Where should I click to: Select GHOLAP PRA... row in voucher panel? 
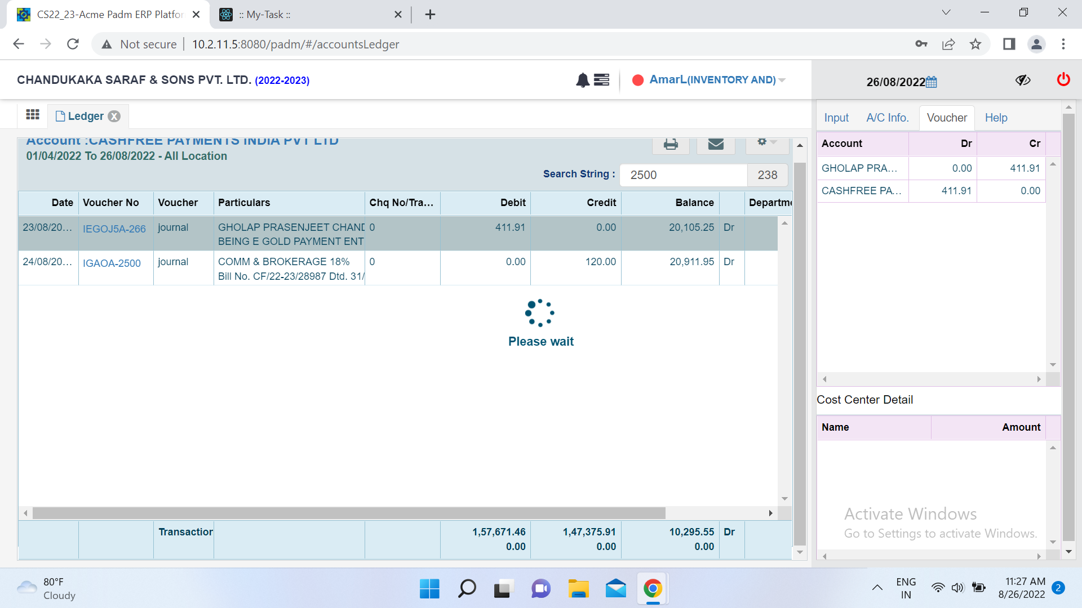point(931,168)
